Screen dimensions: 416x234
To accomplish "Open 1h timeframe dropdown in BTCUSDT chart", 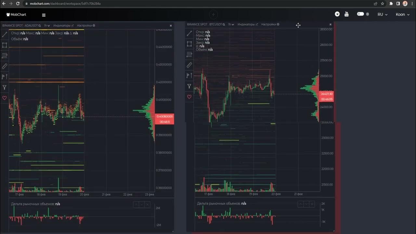I will (231, 24).
